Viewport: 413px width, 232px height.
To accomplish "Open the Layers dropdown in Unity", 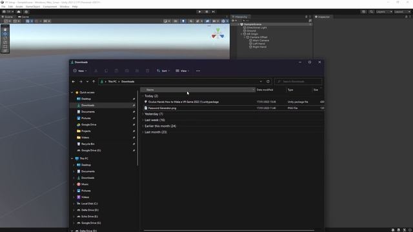I will [x=384, y=12].
